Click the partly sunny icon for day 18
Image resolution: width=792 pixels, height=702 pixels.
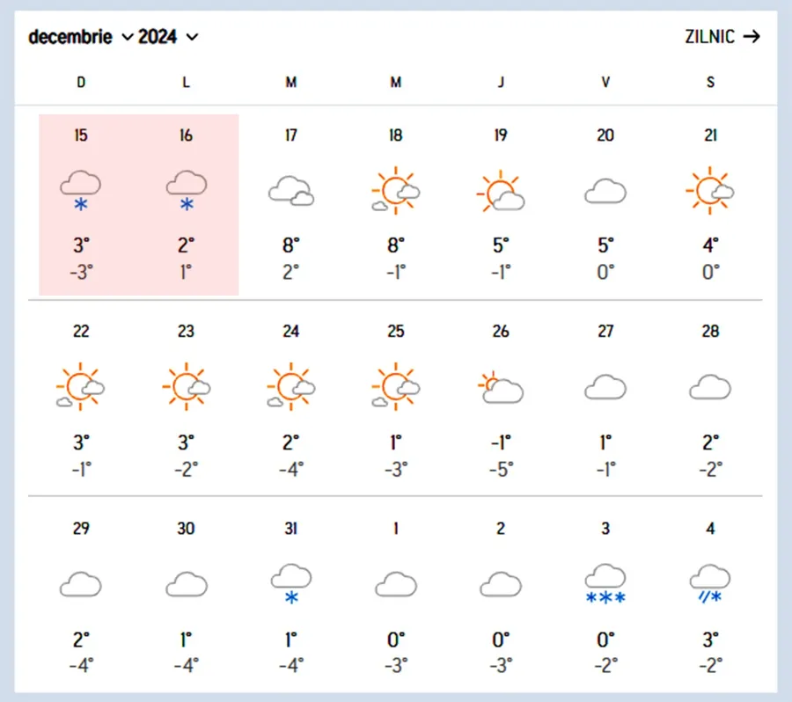pyautogui.click(x=395, y=190)
